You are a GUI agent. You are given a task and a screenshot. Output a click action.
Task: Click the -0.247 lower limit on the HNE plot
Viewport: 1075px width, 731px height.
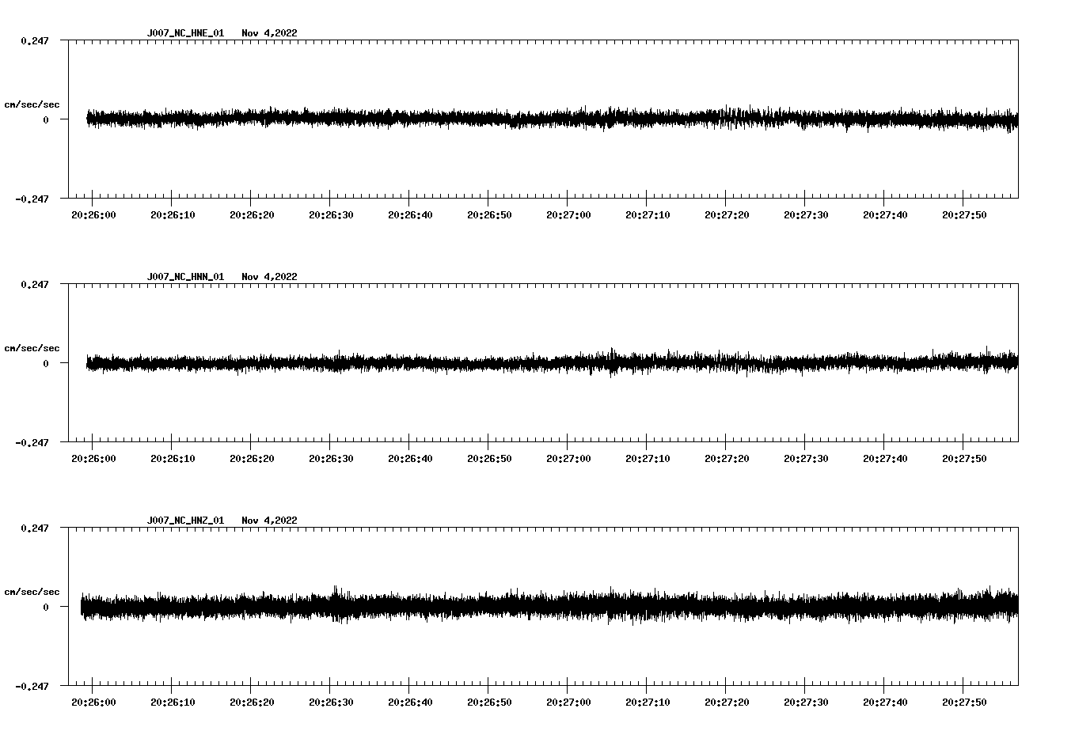pyautogui.click(x=32, y=199)
